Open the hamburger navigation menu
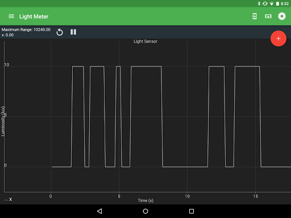The width and height of the screenshot is (291, 218). tap(11, 16)
